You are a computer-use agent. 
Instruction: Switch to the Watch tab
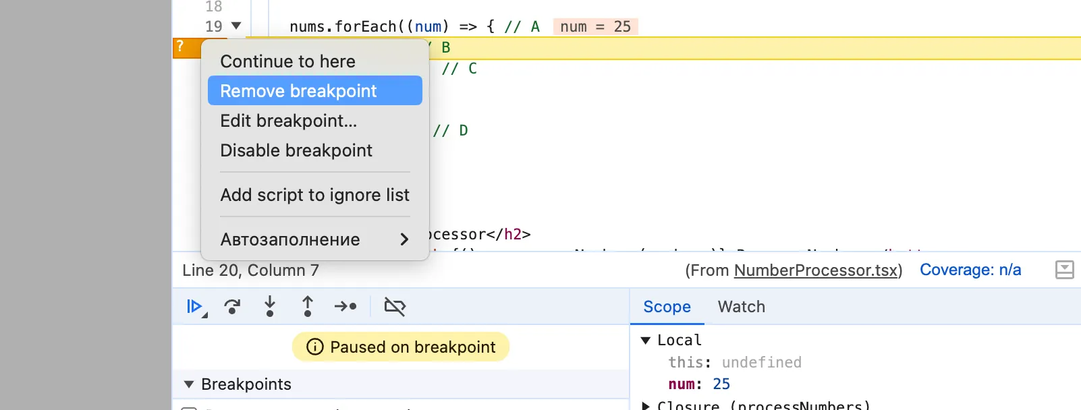point(742,307)
